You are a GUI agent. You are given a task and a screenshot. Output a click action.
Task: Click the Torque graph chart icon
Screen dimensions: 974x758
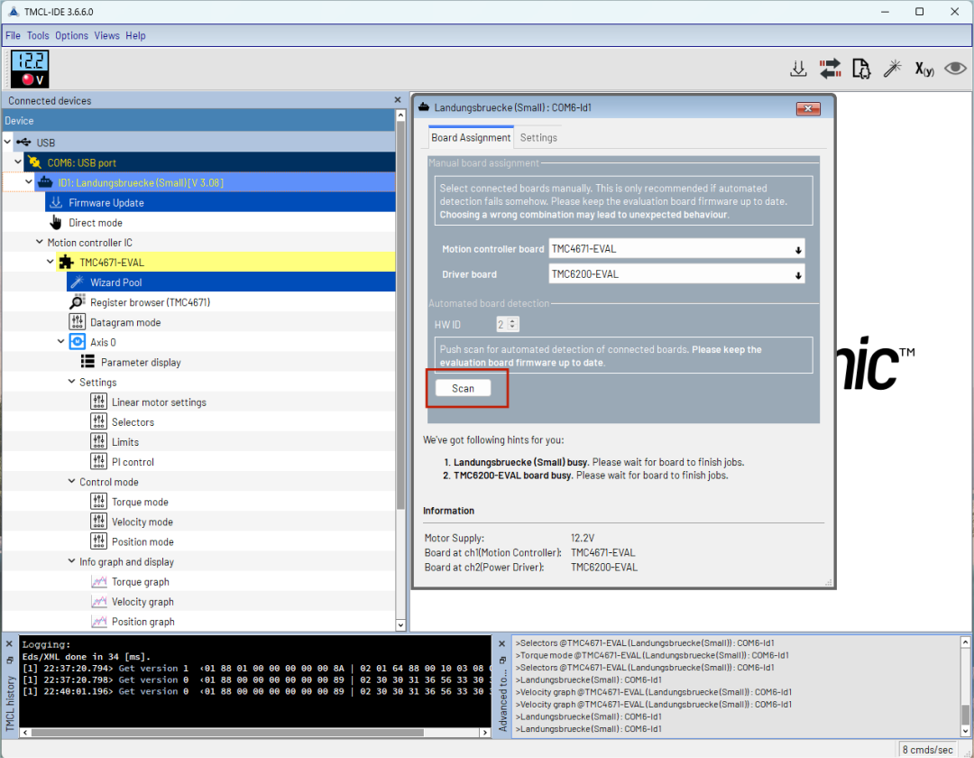pos(99,581)
